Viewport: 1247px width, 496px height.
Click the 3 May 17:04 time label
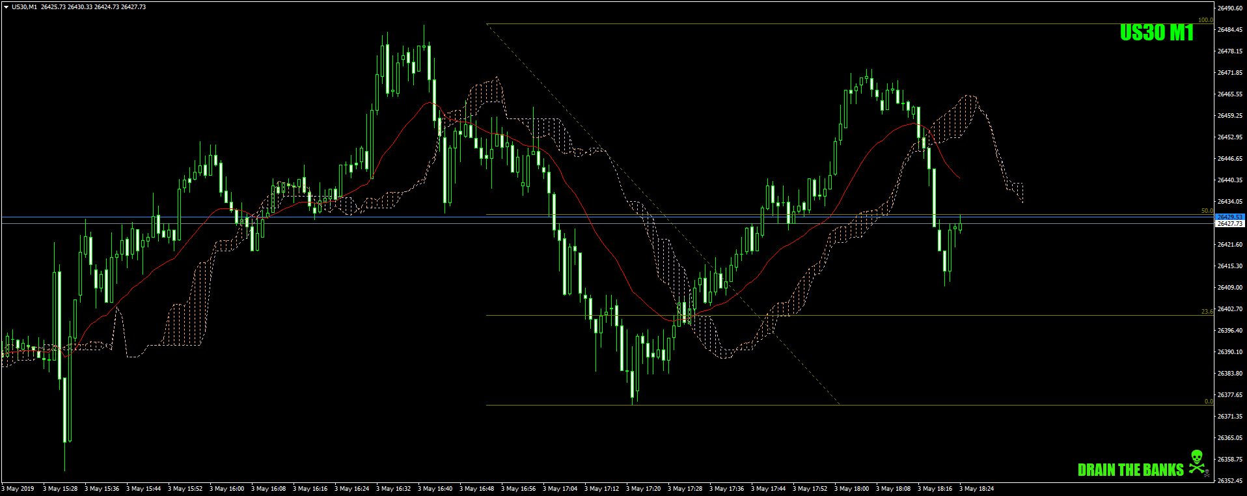(560, 489)
